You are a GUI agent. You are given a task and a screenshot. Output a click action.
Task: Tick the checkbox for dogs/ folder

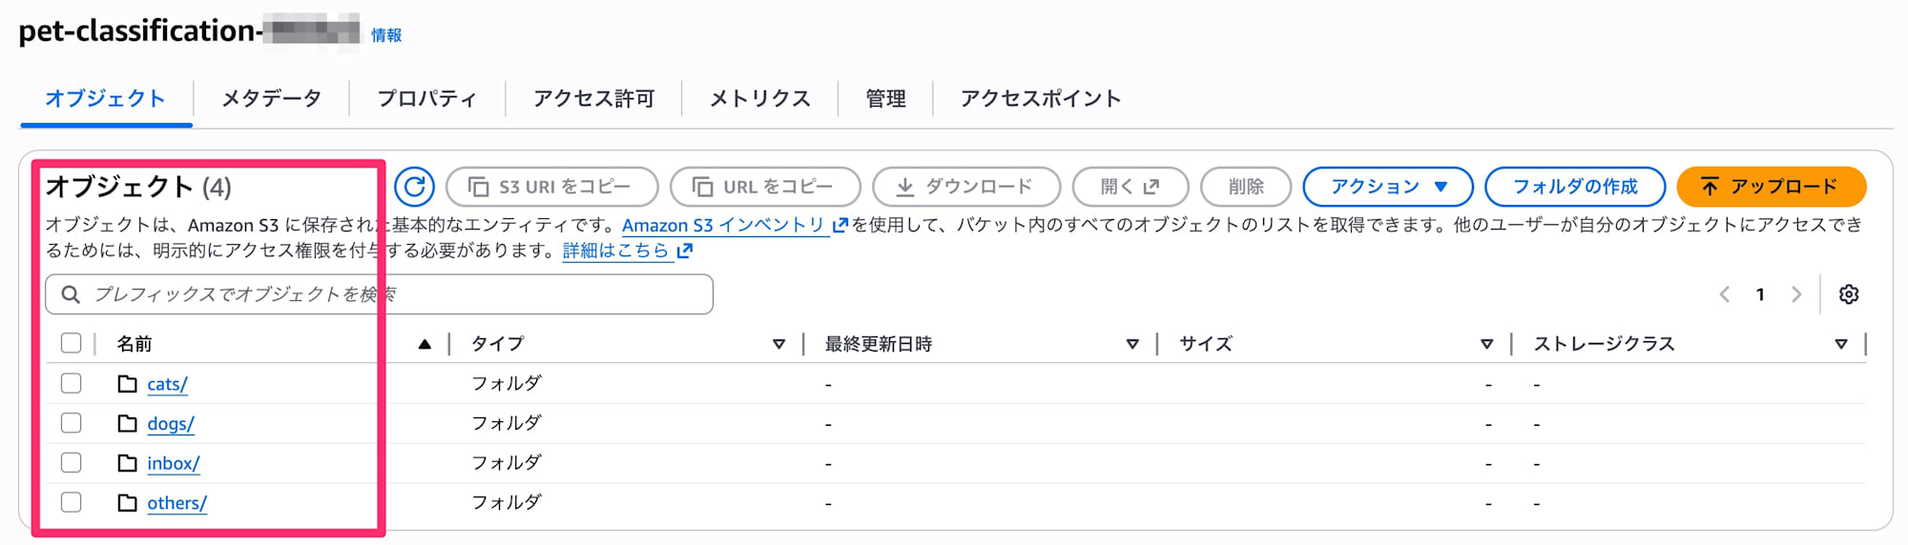click(71, 423)
